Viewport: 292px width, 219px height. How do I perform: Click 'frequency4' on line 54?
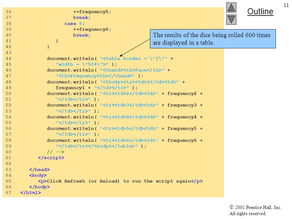pyautogui.click(x=182, y=117)
